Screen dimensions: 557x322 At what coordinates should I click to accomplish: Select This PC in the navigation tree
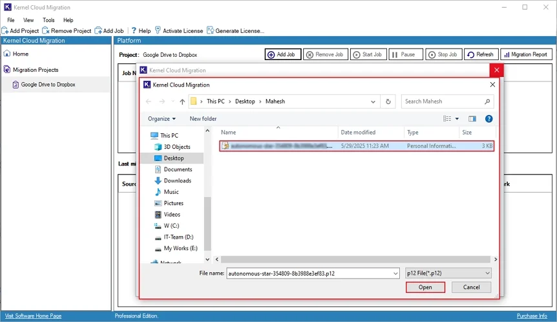click(165, 135)
